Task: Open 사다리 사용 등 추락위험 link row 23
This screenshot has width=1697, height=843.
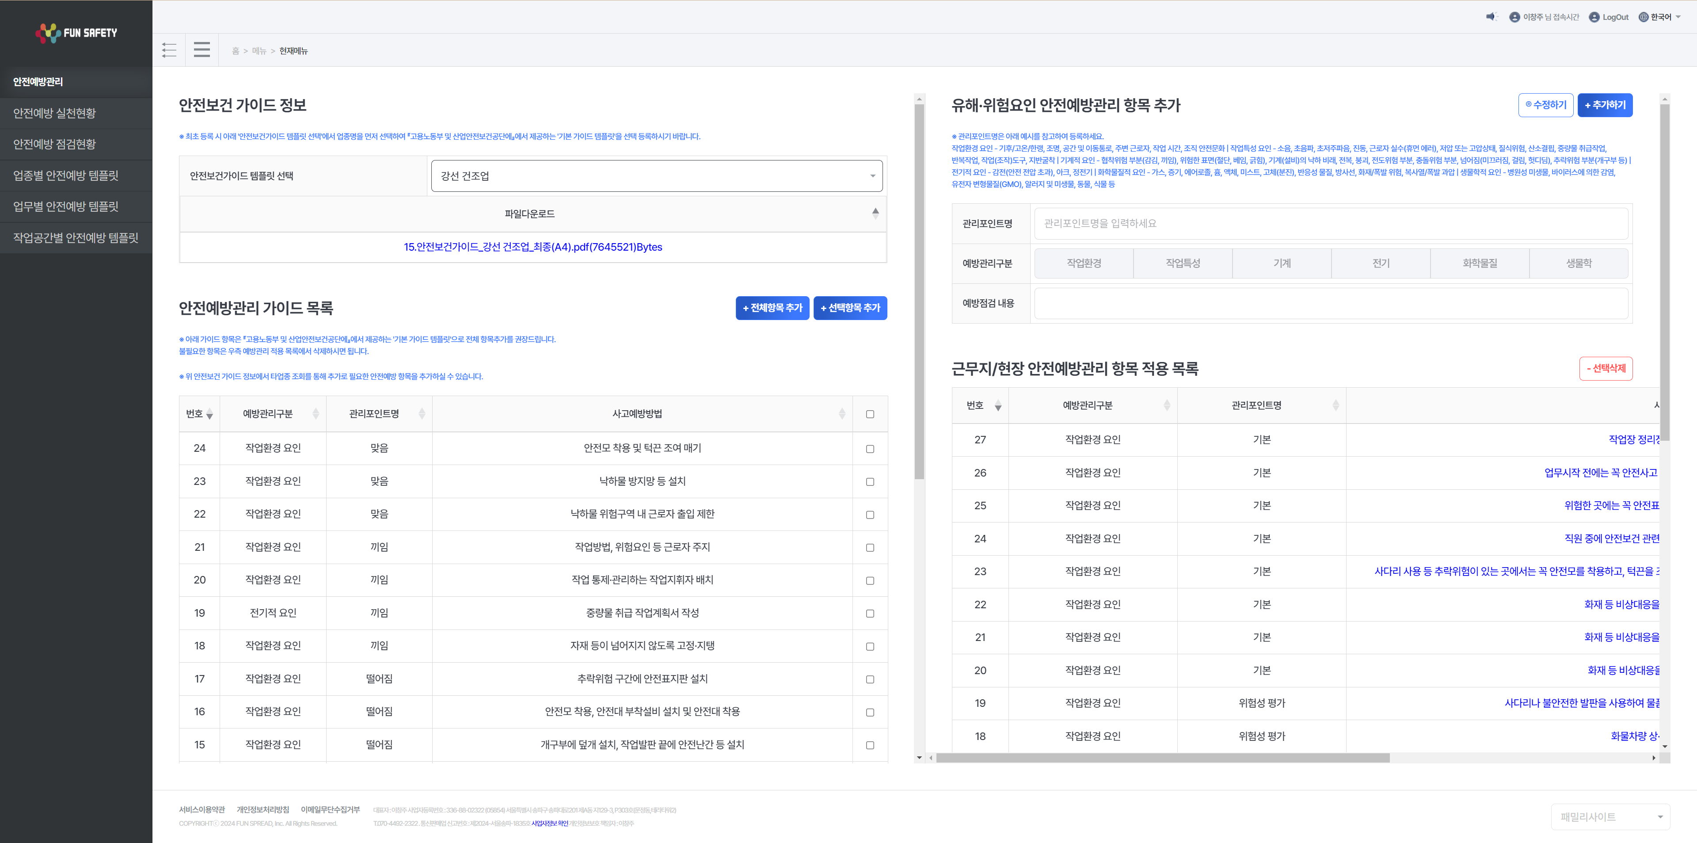Action: click(1517, 572)
